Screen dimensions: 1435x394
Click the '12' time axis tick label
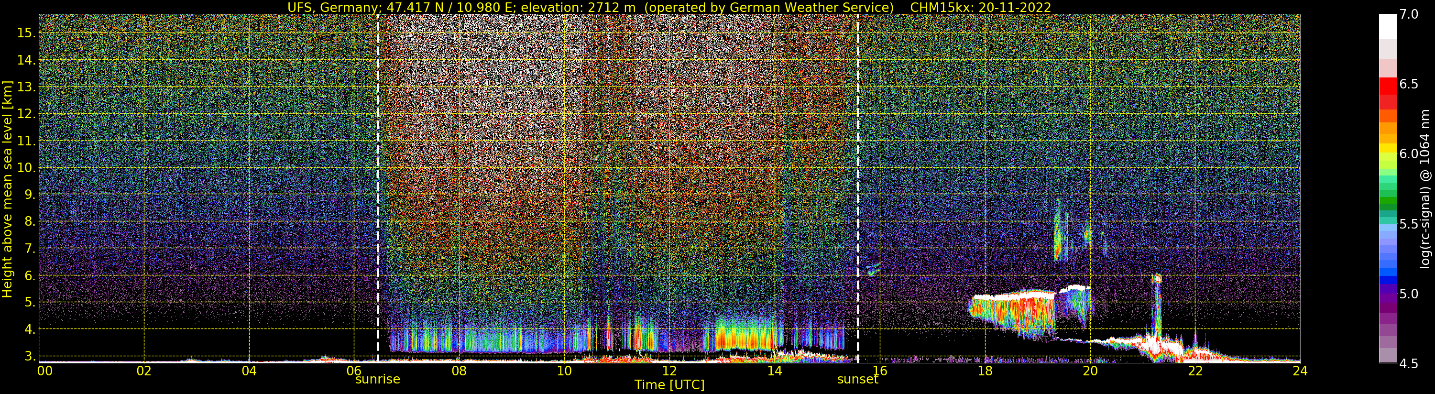click(x=669, y=371)
